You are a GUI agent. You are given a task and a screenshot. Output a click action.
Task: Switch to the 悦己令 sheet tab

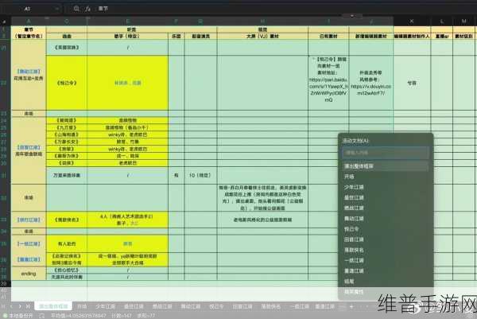tap(216, 306)
